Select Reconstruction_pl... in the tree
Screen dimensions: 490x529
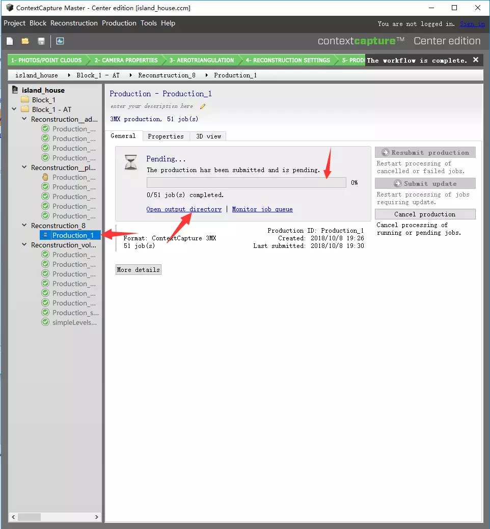click(x=63, y=168)
